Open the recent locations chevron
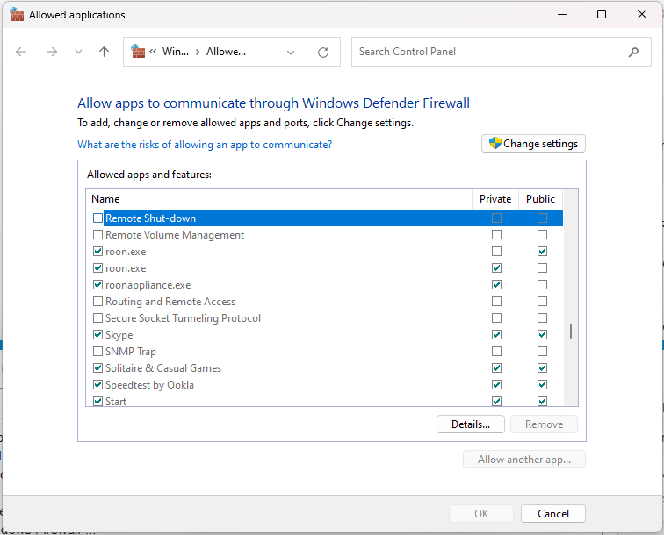This screenshot has width=664, height=535. (78, 52)
